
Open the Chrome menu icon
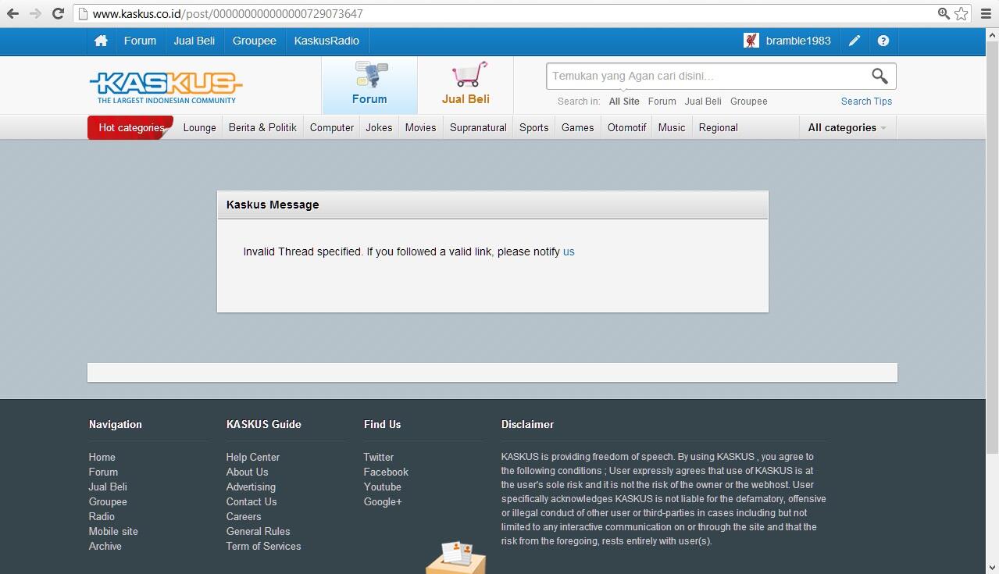986,13
